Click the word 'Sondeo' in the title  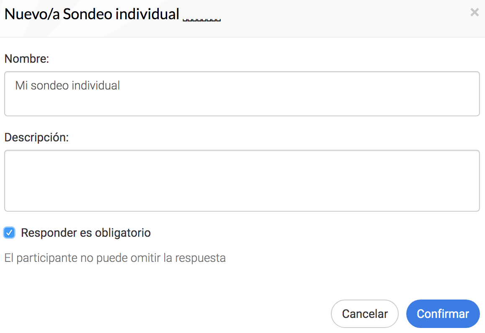[x=88, y=14]
